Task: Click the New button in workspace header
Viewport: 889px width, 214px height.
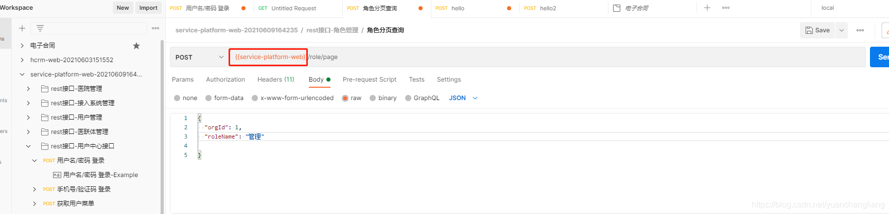Action: point(123,8)
